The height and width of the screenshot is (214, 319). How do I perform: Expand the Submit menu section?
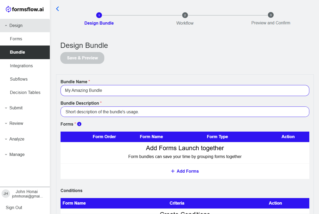25,108
